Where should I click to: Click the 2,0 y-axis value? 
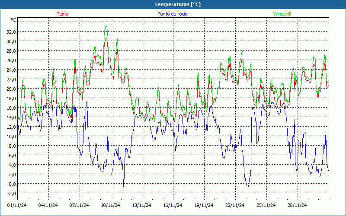[x=12, y=175]
